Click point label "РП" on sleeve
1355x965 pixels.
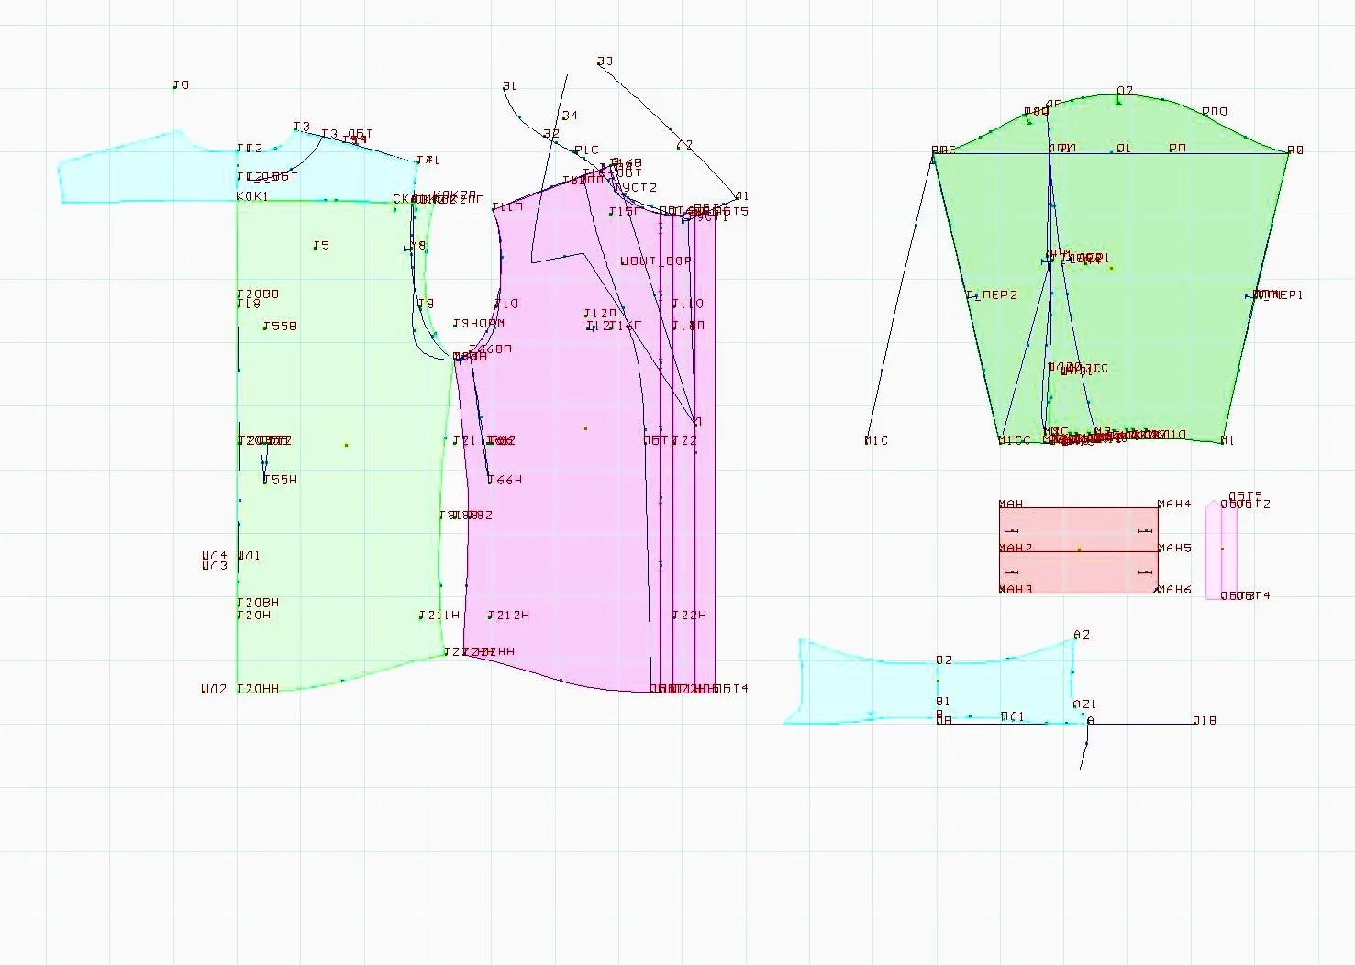click(1178, 148)
